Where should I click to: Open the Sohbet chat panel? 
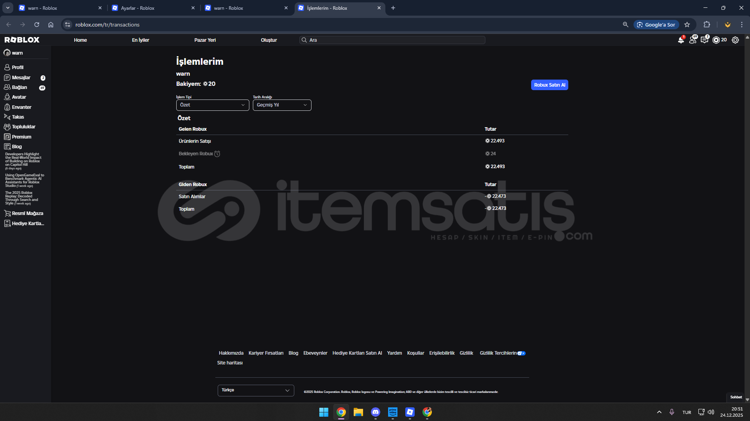pos(736,397)
